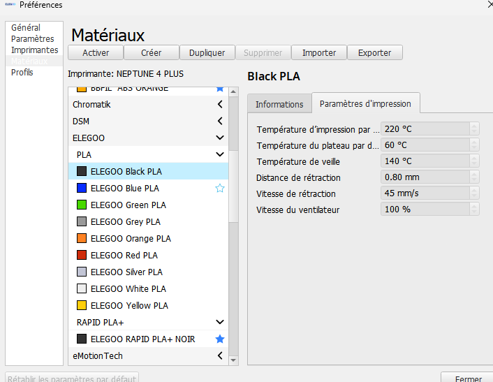Click the white swatch of ELEGOO White PLA
The width and height of the screenshot is (493, 382).
click(x=82, y=288)
